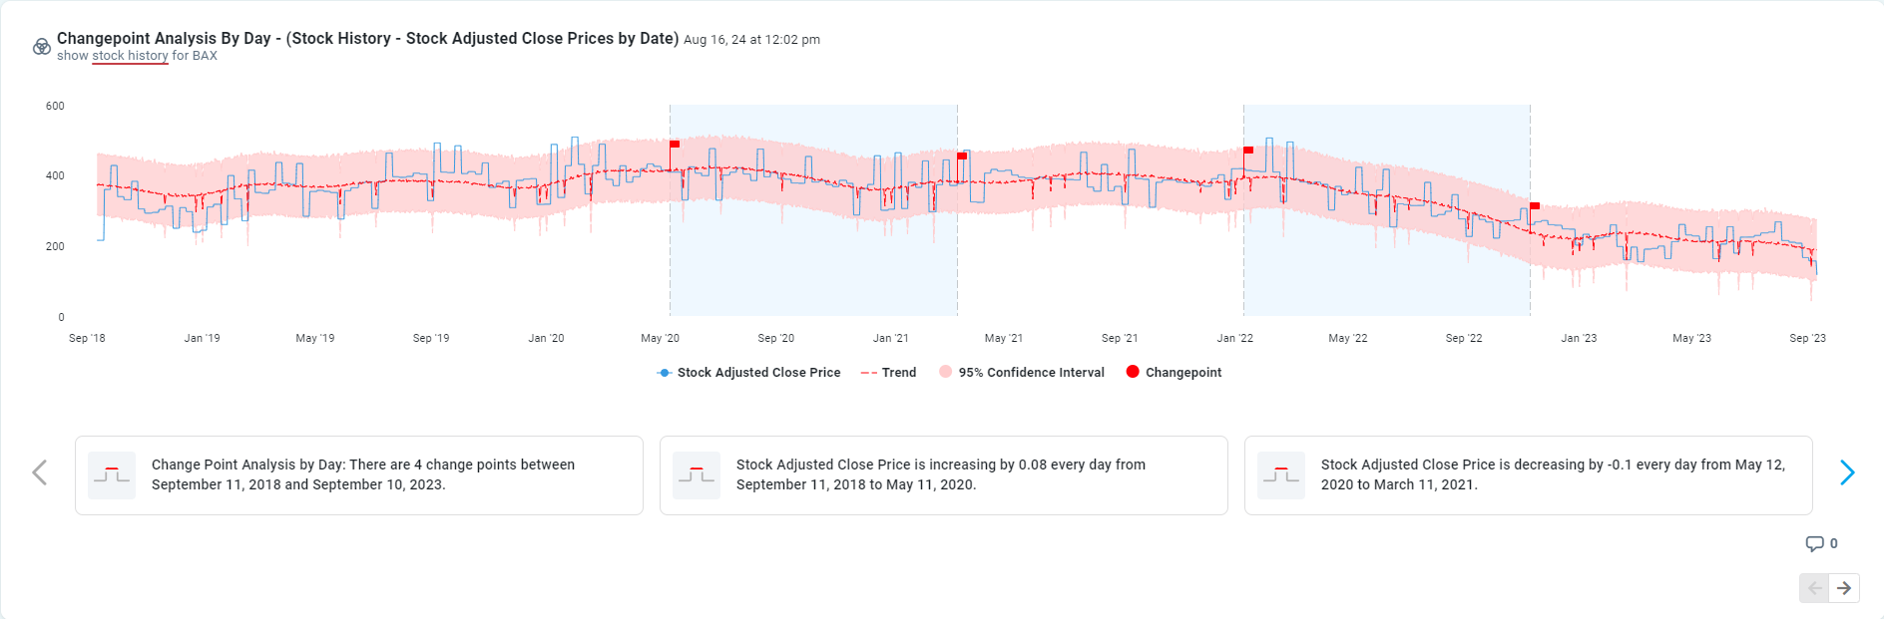Click the icon on the '4 change points' card

(112, 474)
